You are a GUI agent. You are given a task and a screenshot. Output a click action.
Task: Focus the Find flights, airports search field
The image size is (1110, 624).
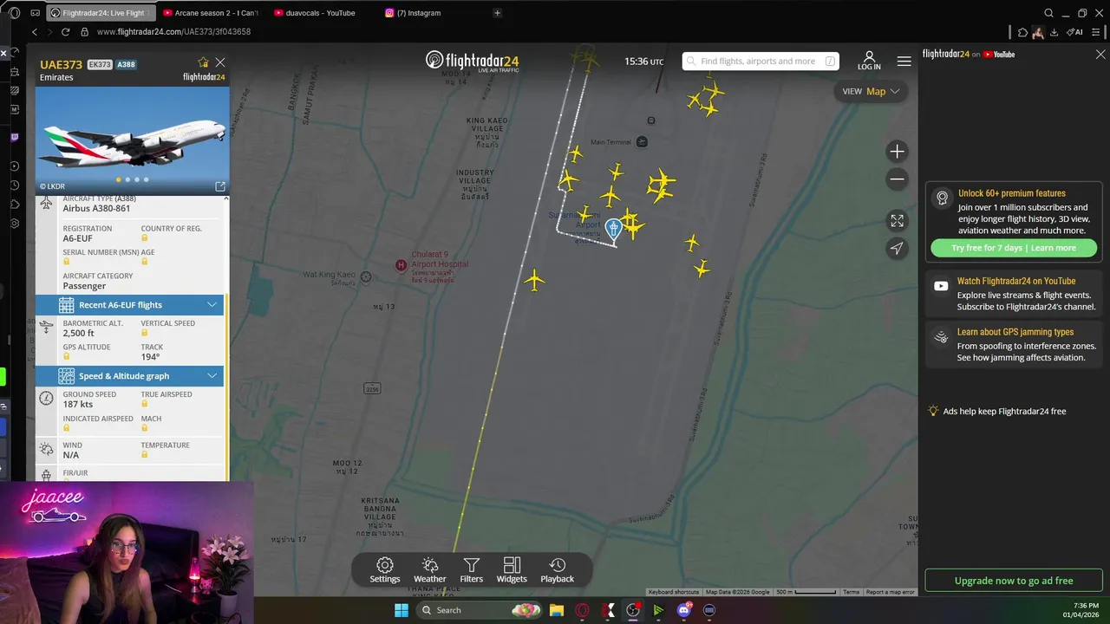(x=761, y=61)
